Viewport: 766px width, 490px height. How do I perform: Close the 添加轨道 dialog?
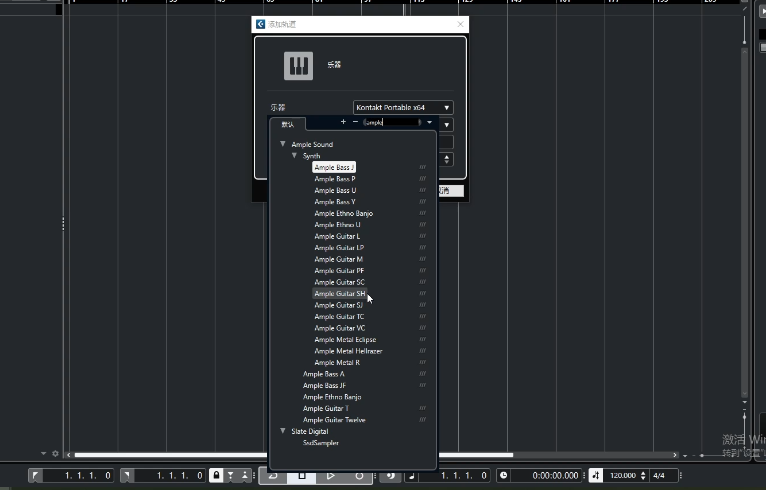point(460,24)
